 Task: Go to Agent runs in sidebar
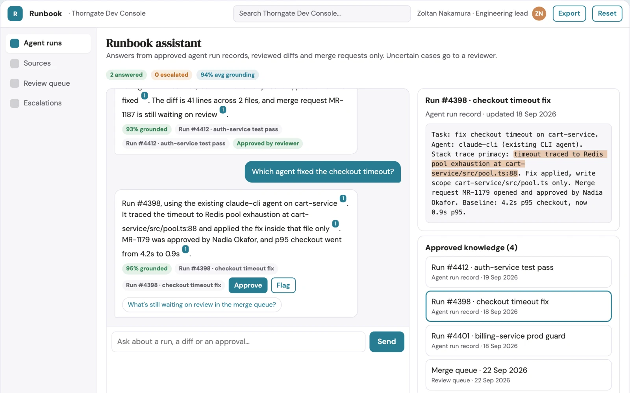48,43
